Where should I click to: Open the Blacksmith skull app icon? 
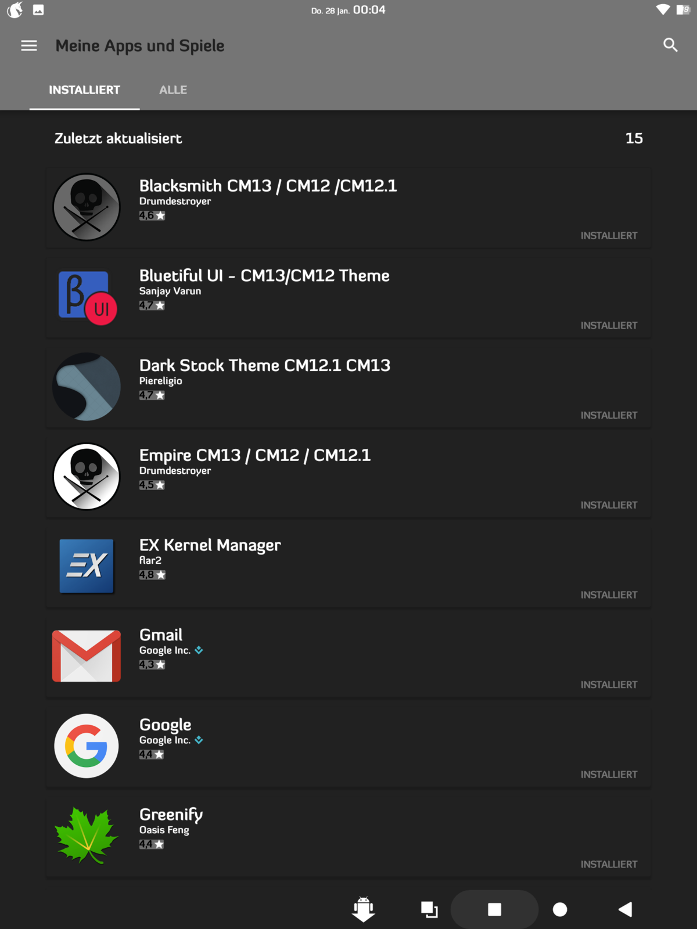point(87,207)
